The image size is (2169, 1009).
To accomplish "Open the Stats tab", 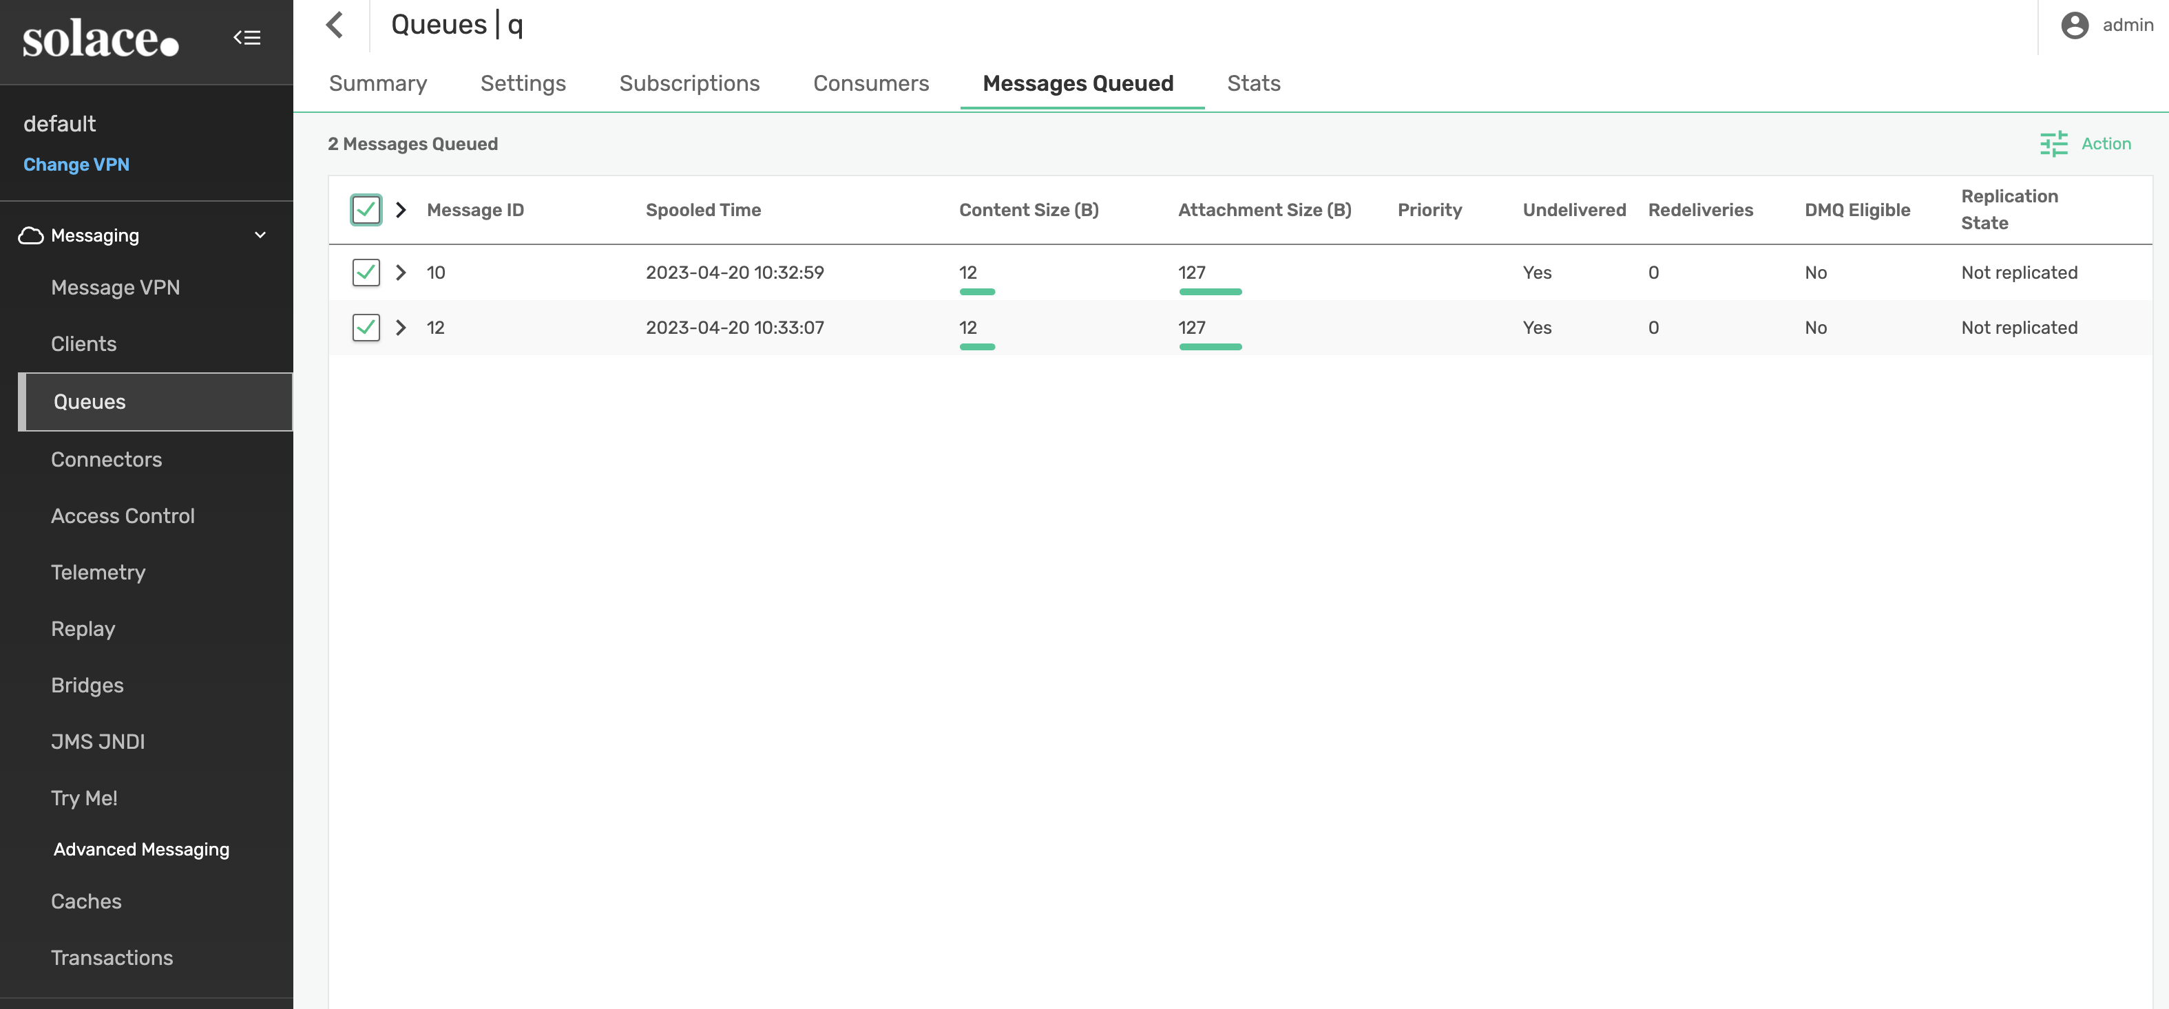I will [x=1253, y=83].
